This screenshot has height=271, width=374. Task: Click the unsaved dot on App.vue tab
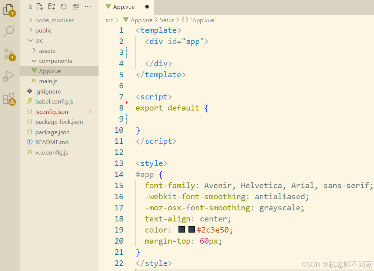tap(147, 7)
